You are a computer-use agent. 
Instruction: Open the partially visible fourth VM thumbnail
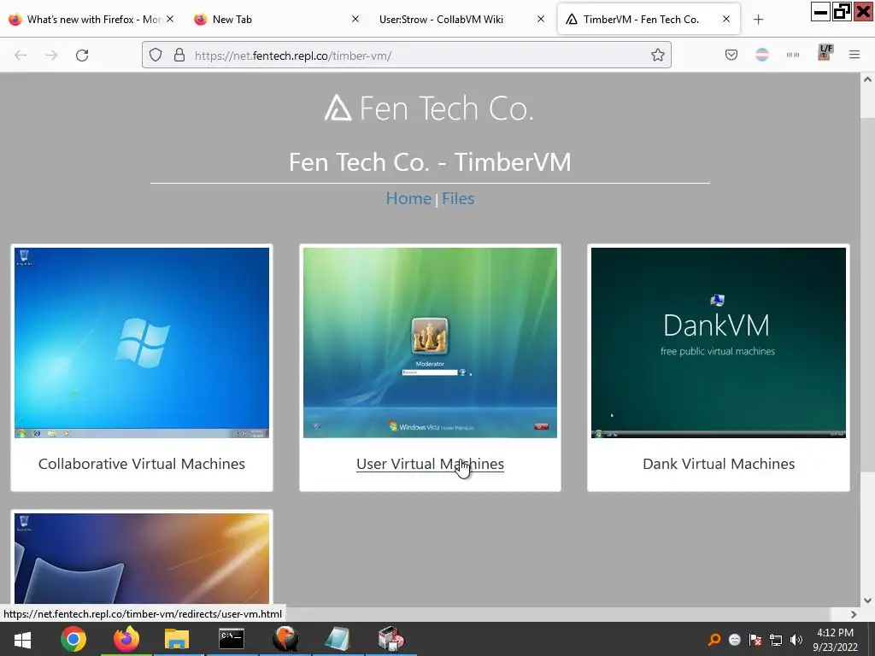click(142, 559)
